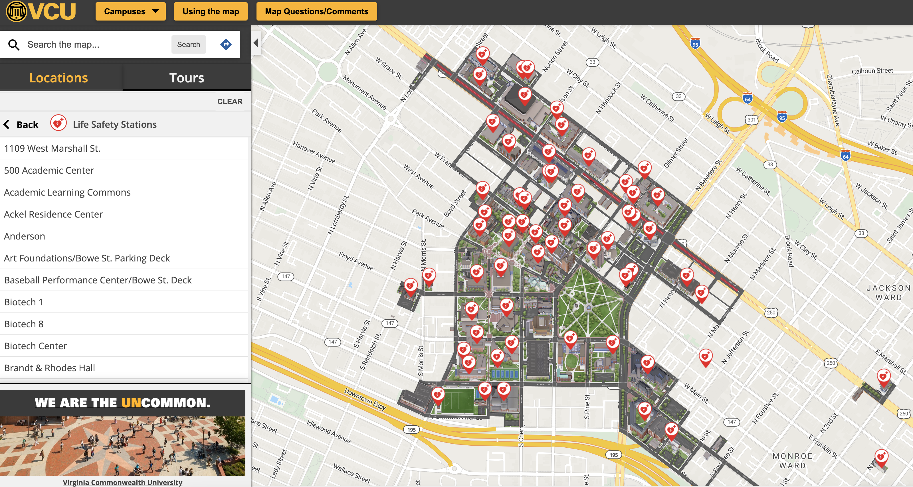The height and width of the screenshot is (487, 913).
Task: Open Map Questions/Comments
Action: [x=316, y=11]
